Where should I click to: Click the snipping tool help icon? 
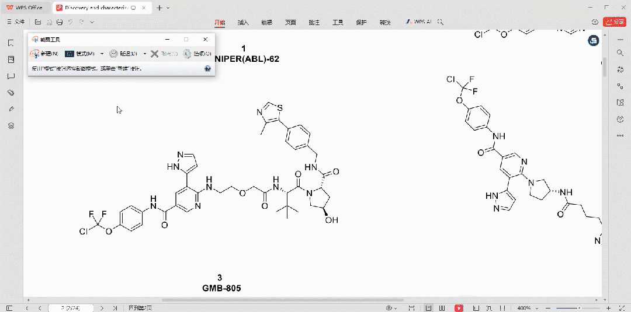(x=207, y=69)
